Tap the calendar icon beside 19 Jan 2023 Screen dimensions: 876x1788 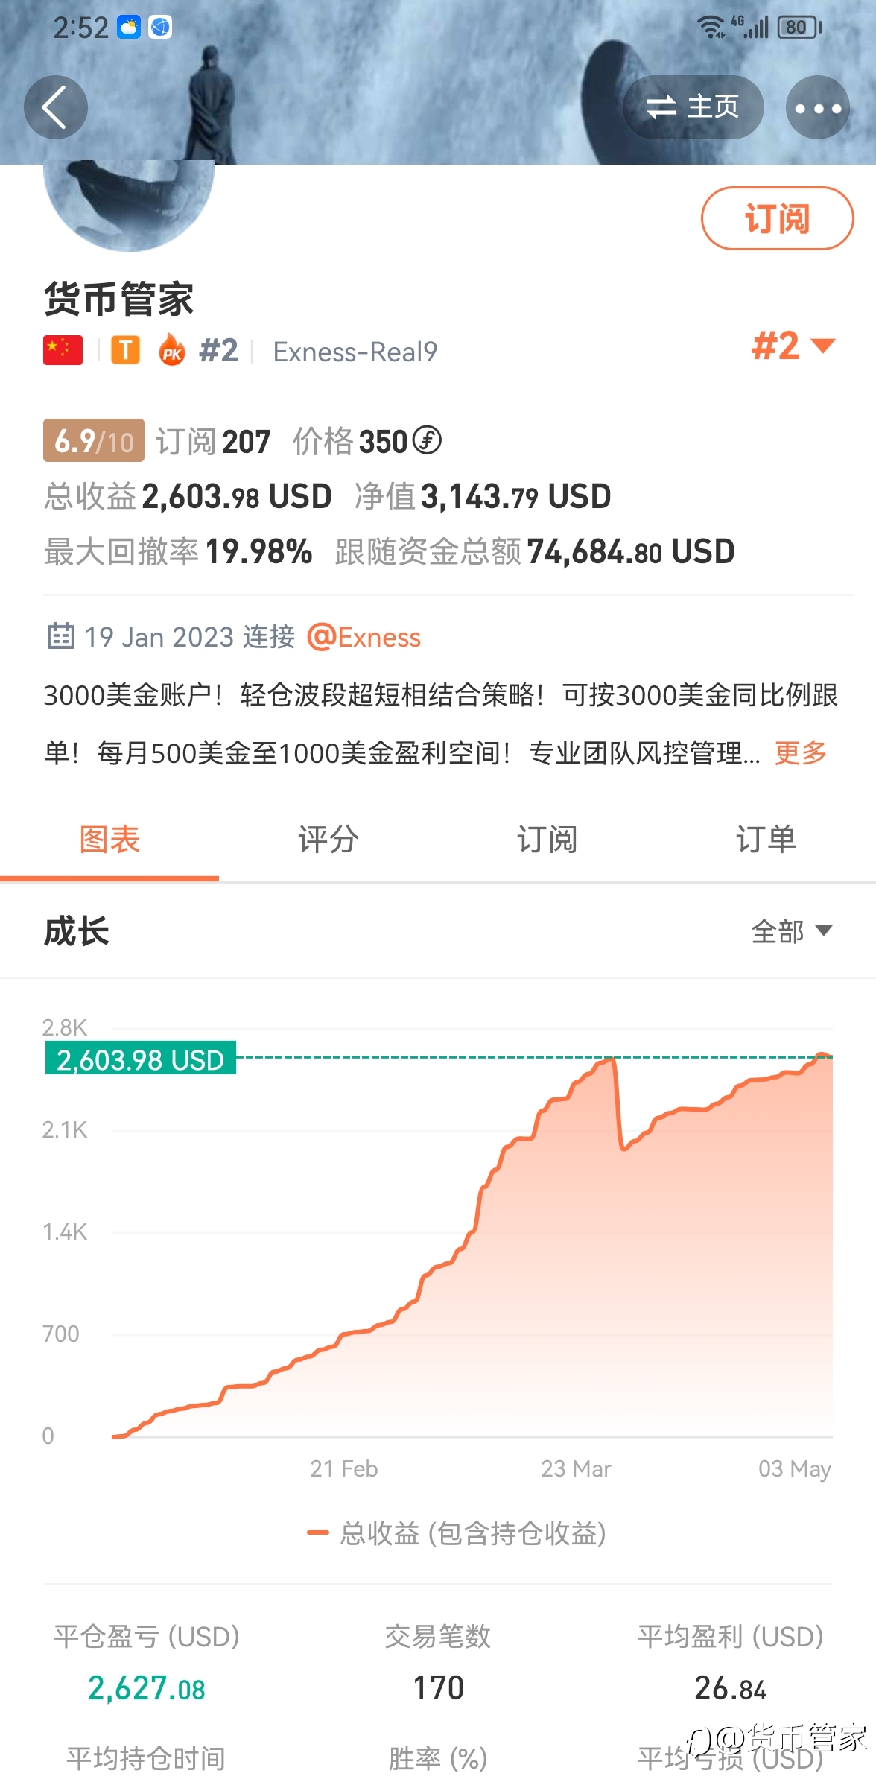coord(60,637)
